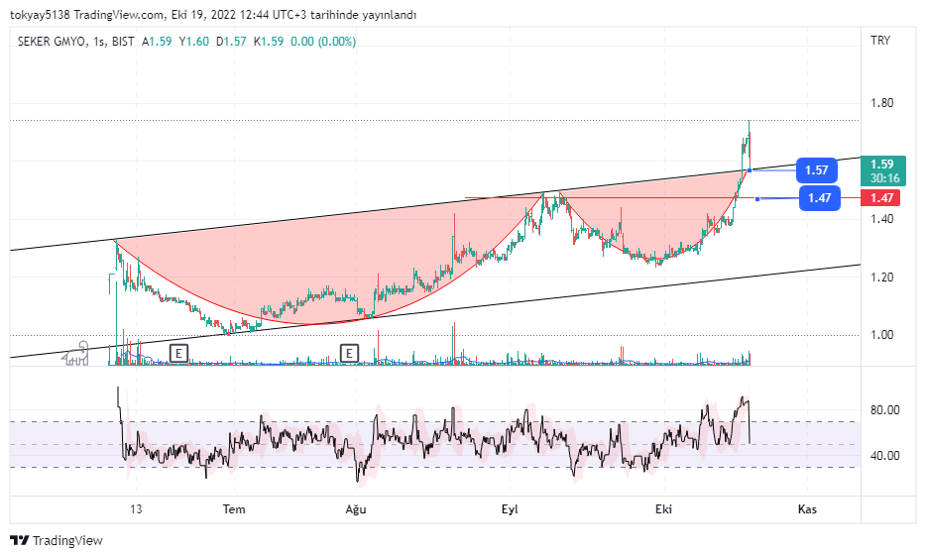
Task: Click the green 1.59 current price tag
Action: 882,170
